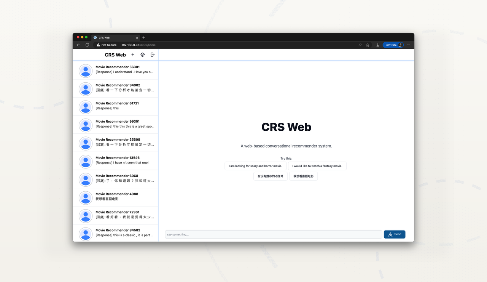Try suggestion "有没有推荐的动作片"

click(271, 176)
